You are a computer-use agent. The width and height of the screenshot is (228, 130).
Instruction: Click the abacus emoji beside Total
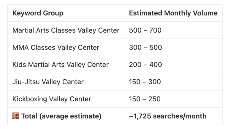[x=15, y=116]
